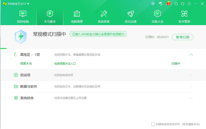Open the gift box icon

pos(169,3)
